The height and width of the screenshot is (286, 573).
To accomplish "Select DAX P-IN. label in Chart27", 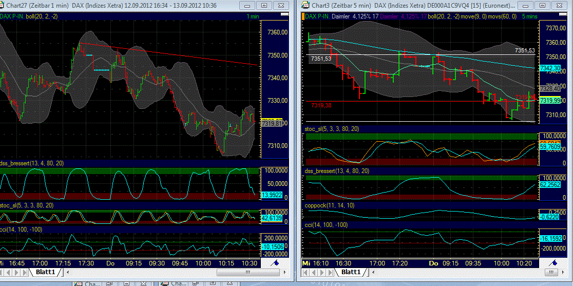I will point(12,16).
